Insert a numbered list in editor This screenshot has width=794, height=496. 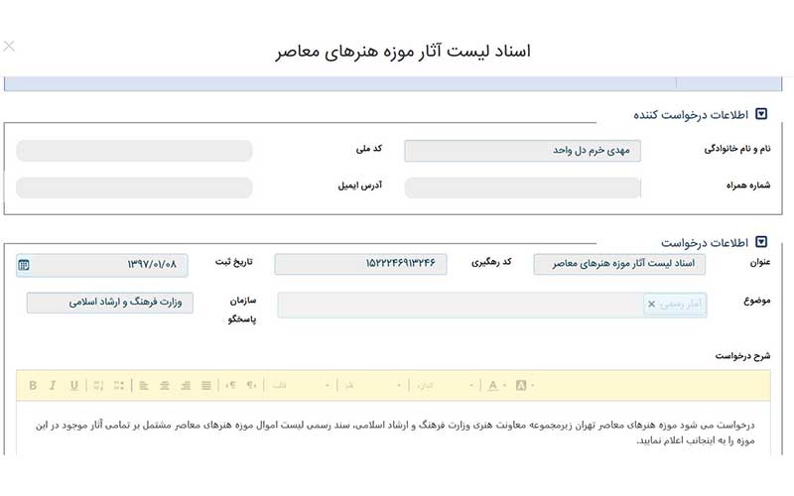(97, 385)
